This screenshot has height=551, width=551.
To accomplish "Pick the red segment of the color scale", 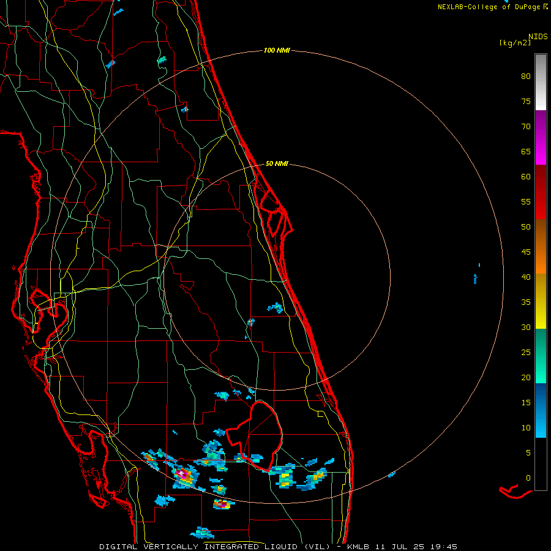I will tap(541, 192).
